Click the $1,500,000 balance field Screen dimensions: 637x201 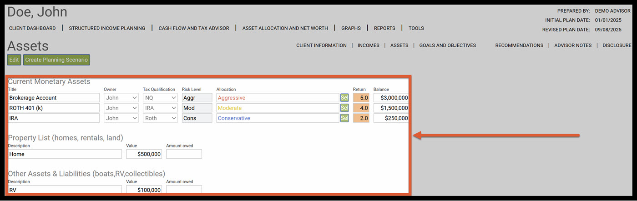pyautogui.click(x=391, y=108)
